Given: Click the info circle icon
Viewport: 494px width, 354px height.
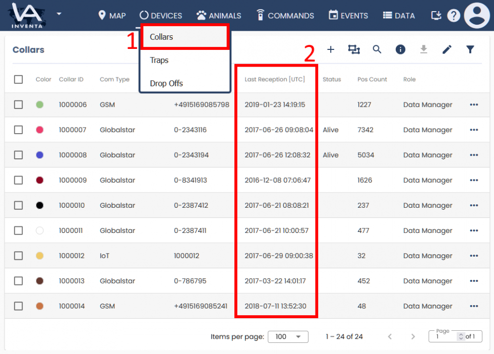Looking at the screenshot, I should click(400, 49).
